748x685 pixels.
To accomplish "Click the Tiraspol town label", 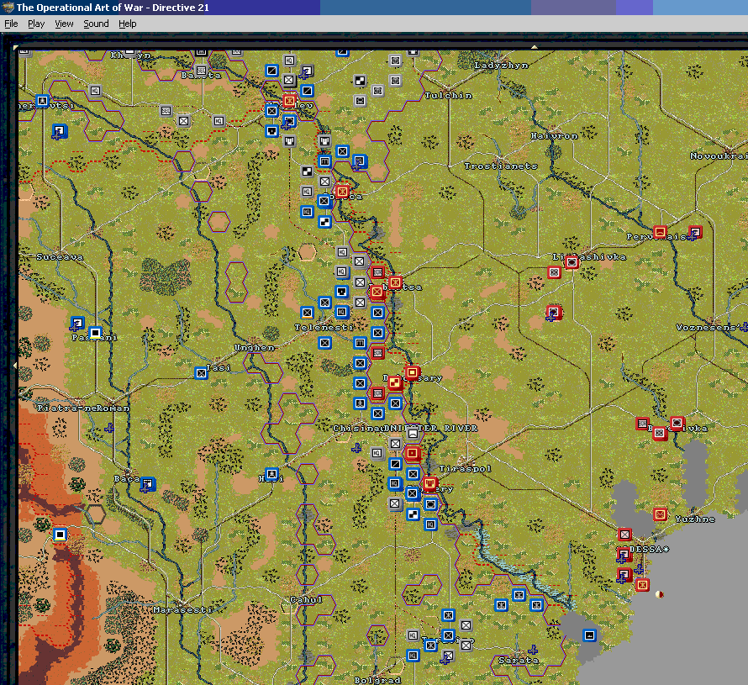I will pos(465,468).
